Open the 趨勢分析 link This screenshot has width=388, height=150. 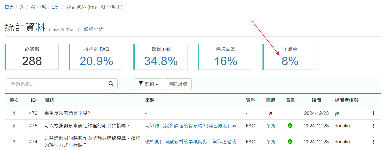click(x=94, y=29)
